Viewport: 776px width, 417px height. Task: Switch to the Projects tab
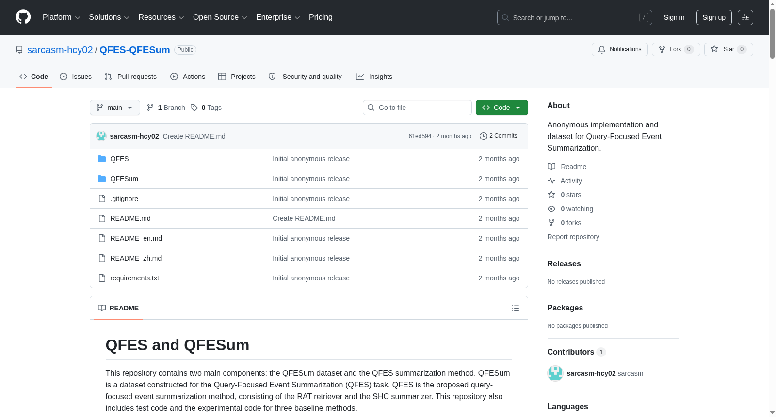[x=237, y=77]
